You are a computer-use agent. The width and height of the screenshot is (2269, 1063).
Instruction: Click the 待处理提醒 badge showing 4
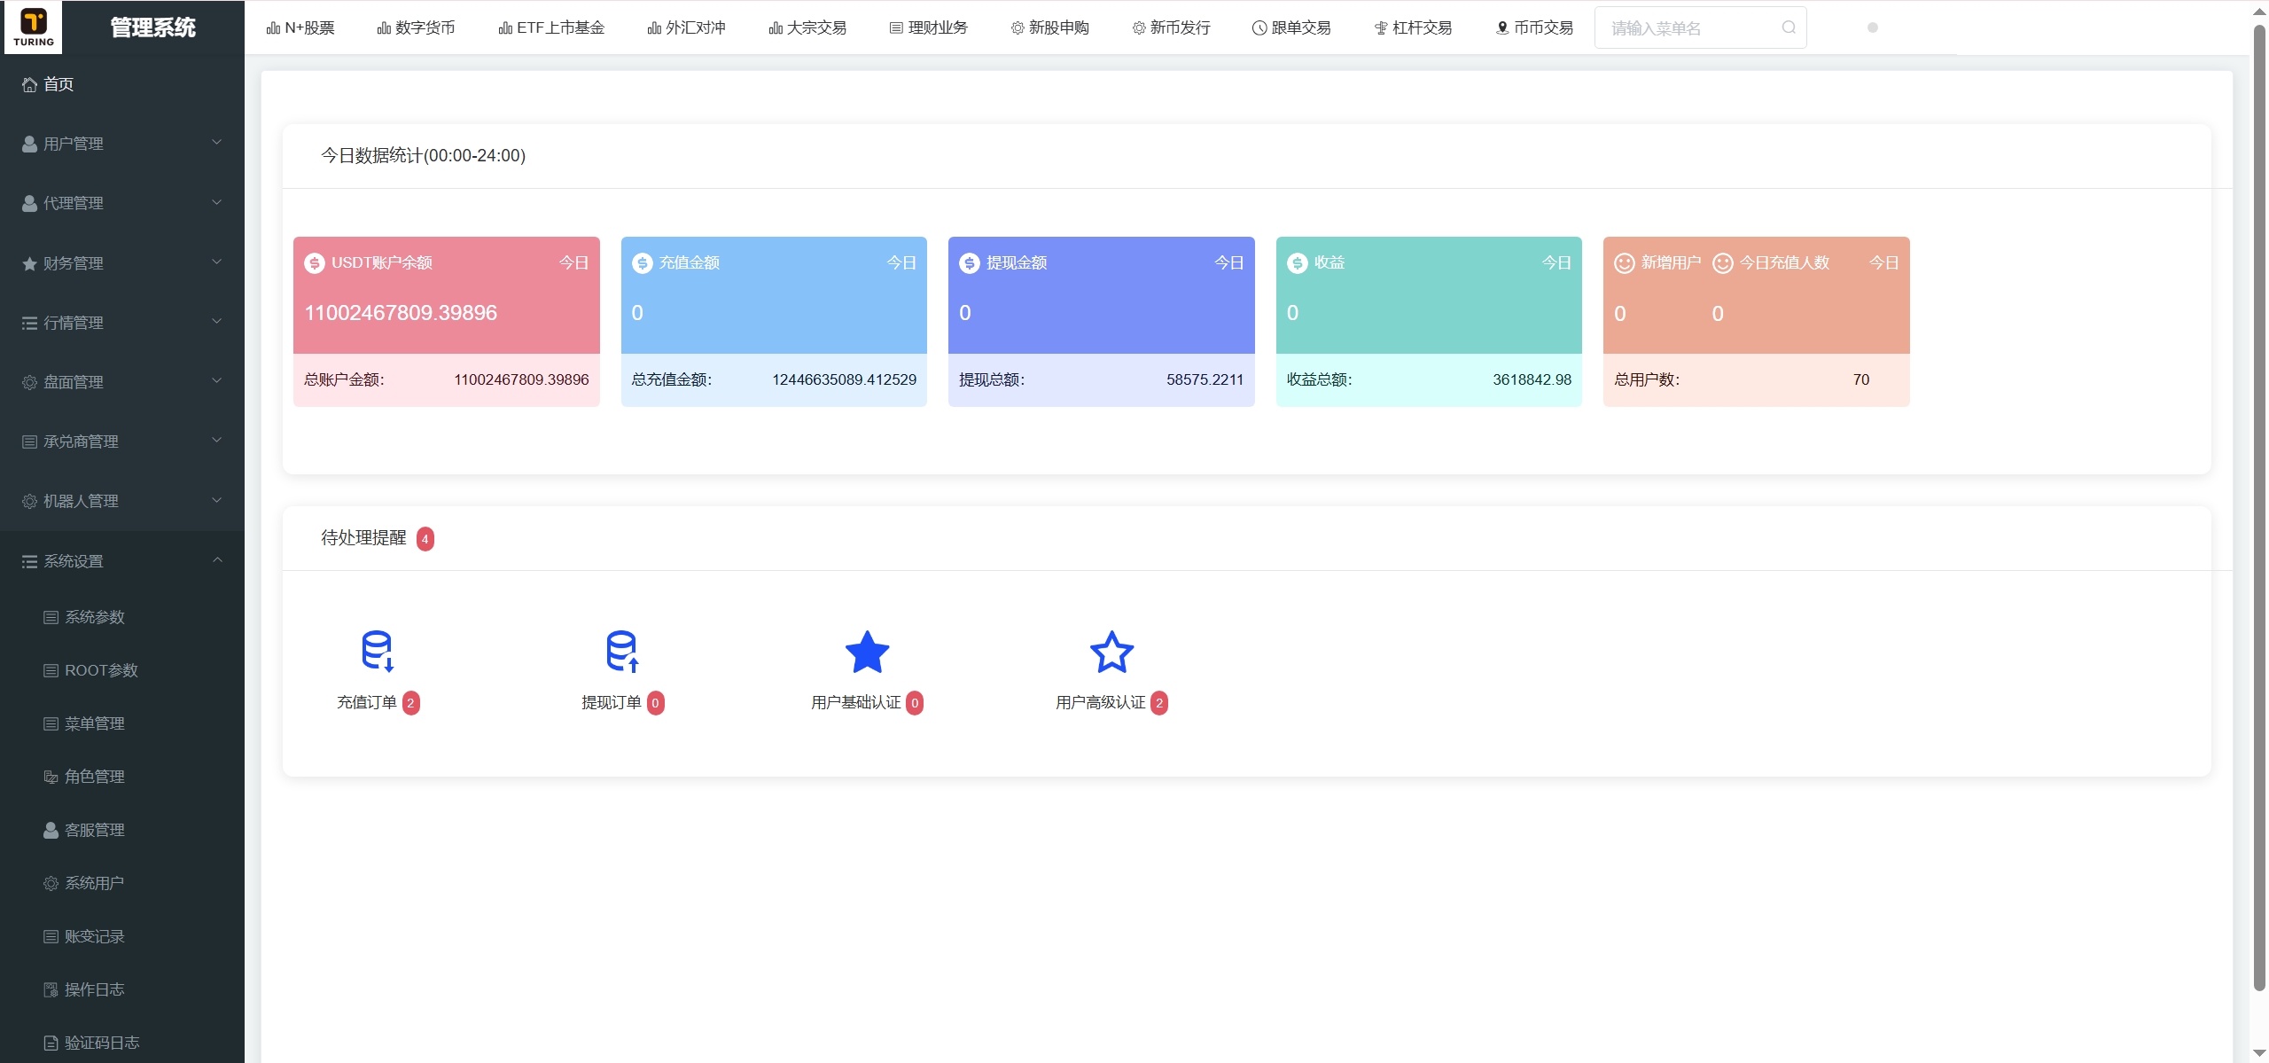point(425,539)
